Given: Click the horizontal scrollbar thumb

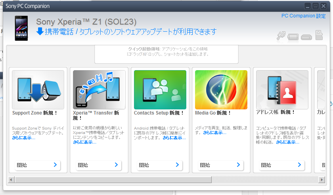Looking at the screenshot, I should click(x=113, y=180).
